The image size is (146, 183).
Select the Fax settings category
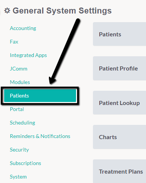[x=14, y=42]
